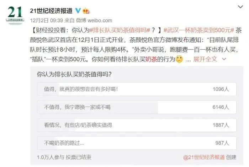
Task: Click the account name 21世纪经济报道
Action: tap(51, 11)
